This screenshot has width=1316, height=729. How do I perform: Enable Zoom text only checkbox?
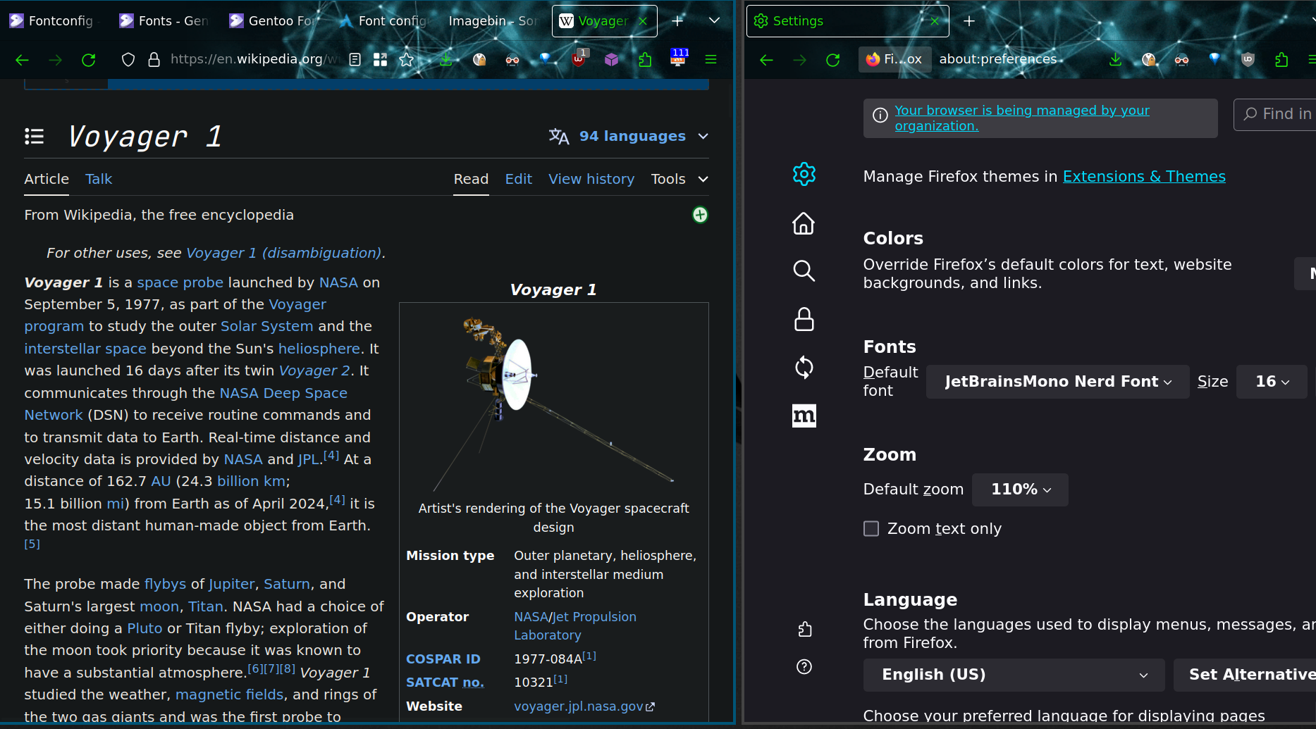[x=871, y=528]
